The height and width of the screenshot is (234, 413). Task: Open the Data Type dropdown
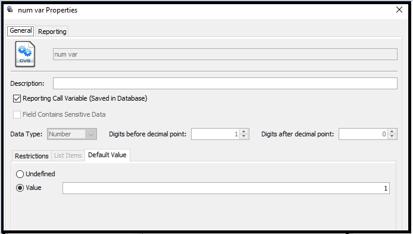click(x=72, y=134)
